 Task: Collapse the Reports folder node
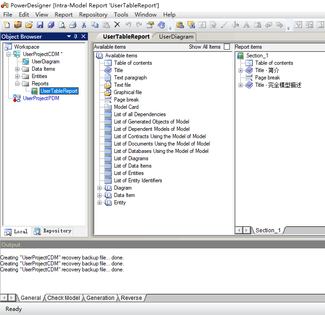point(17,84)
